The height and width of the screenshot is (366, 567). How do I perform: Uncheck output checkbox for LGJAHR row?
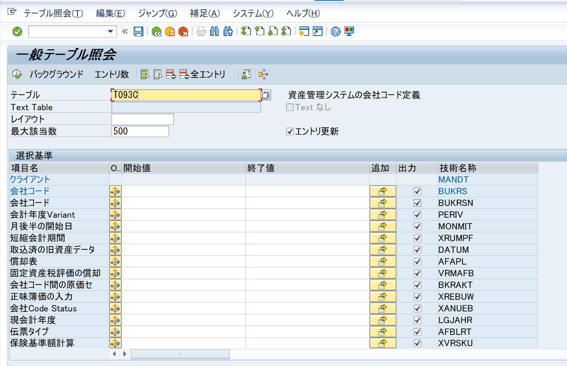417,320
